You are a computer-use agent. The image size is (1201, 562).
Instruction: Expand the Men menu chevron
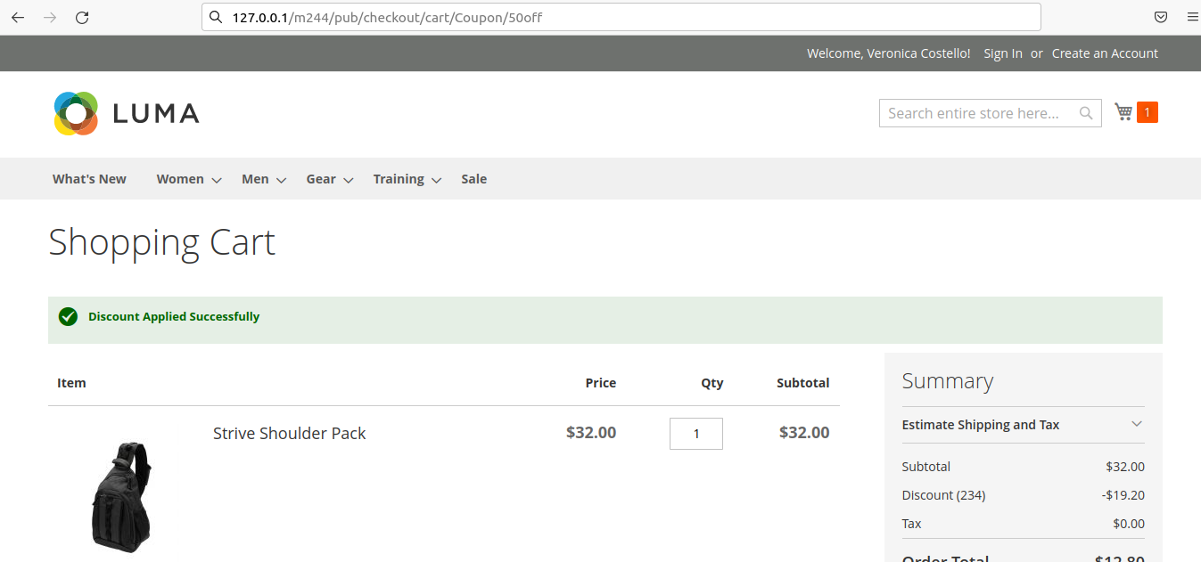pos(281,180)
